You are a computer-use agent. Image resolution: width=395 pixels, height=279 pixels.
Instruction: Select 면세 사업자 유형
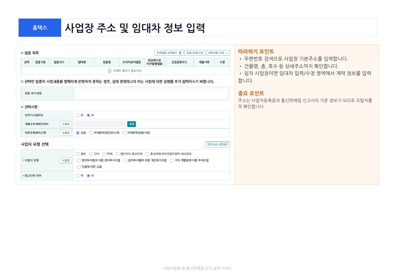(104, 154)
